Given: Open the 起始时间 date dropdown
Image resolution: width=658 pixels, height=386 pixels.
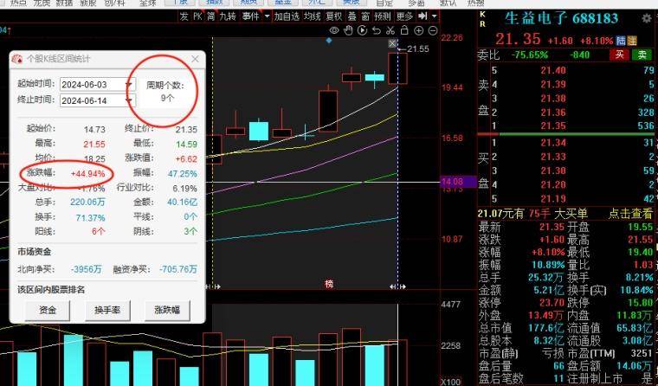Looking at the screenshot, I should [x=130, y=84].
